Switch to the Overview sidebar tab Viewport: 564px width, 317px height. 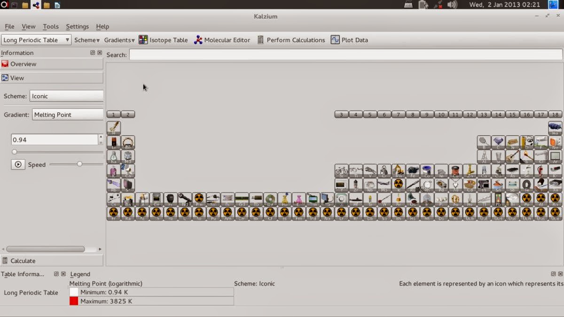(x=52, y=64)
